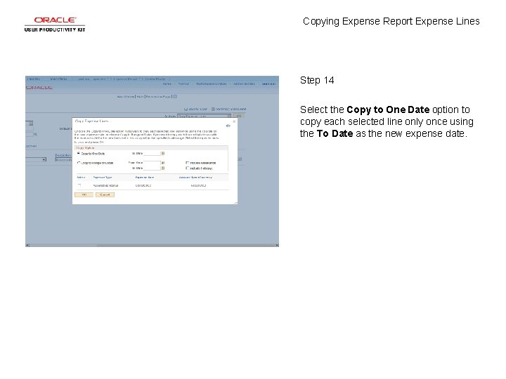Click the Main Menu item in the header

click(x=58, y=79)
